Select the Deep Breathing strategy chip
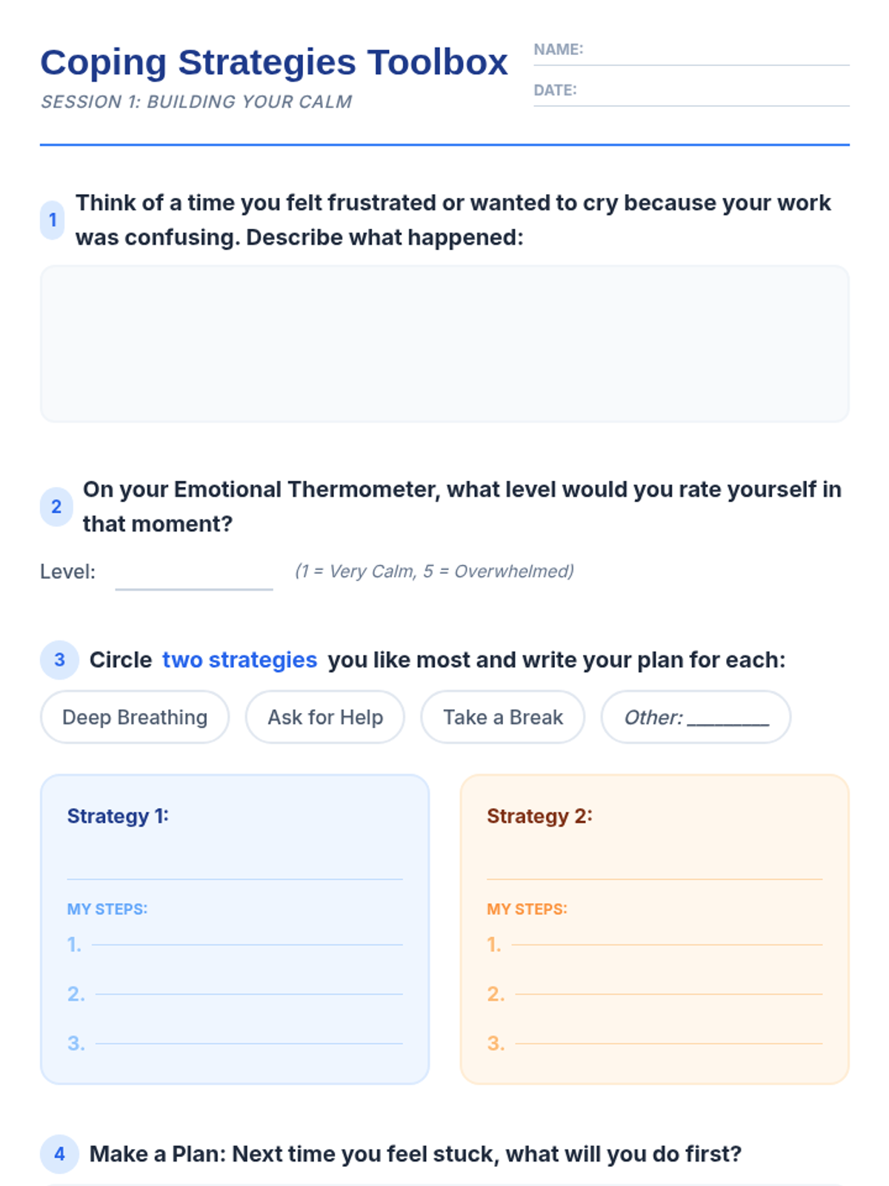Viewport: 889px width, 1186px height. tap(135, 718)
